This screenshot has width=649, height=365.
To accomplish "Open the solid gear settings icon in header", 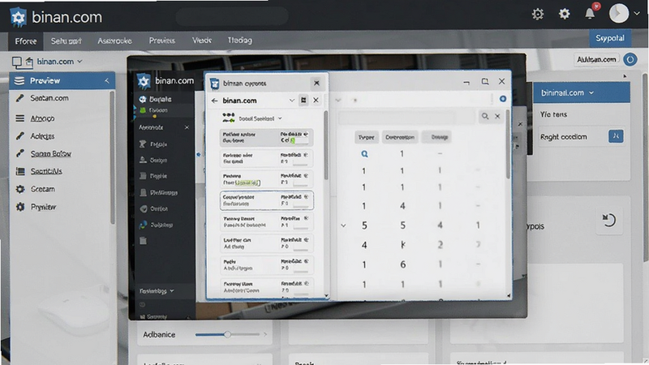I will 564,14.
